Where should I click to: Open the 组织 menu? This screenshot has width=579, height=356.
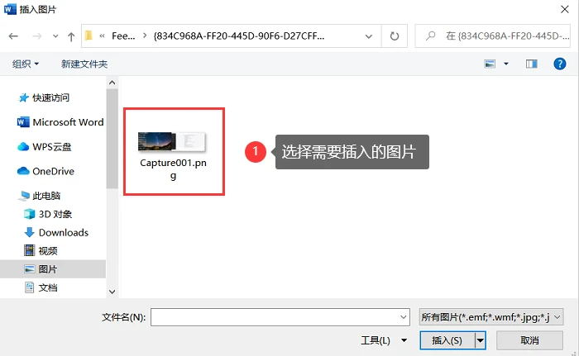tap(26, 64)
